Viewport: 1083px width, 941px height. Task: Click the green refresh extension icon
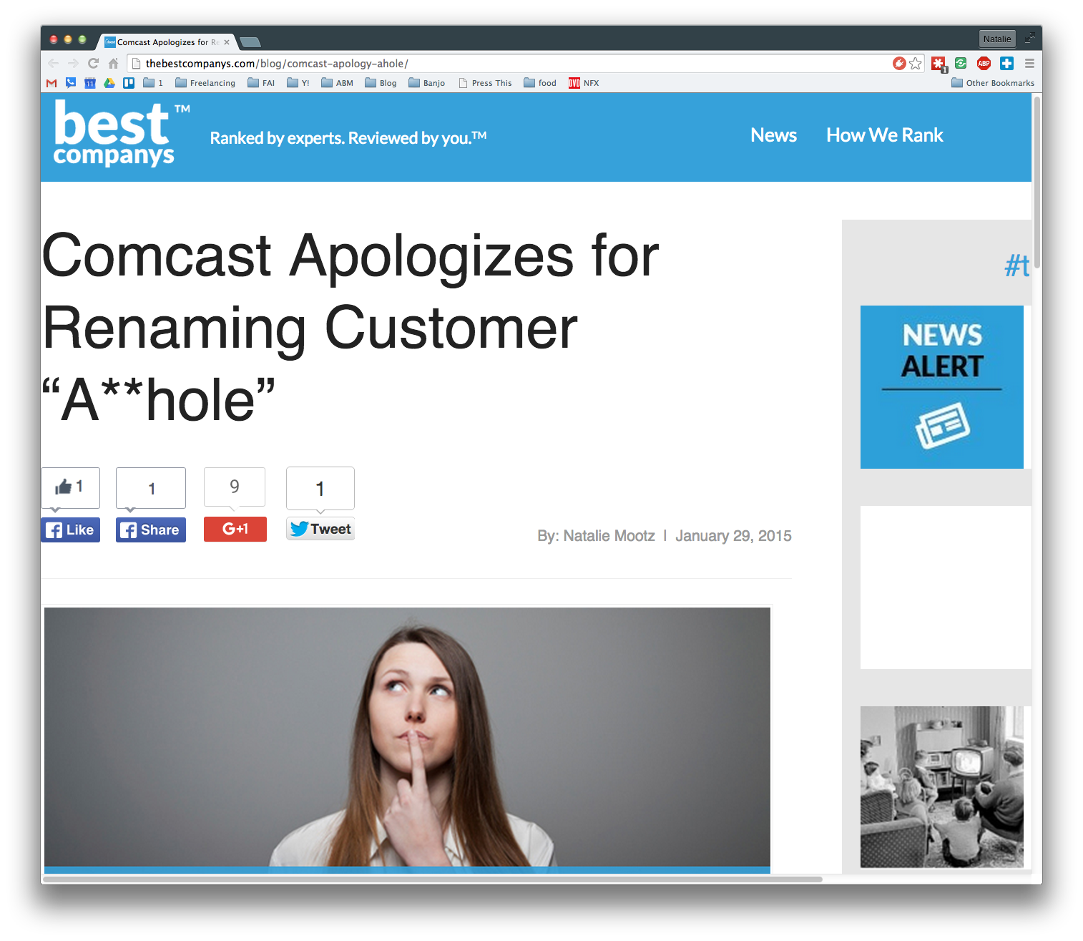coord(961,64)
